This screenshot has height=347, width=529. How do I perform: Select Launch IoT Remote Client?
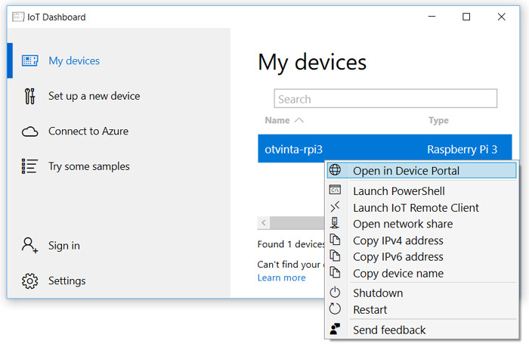422,208
